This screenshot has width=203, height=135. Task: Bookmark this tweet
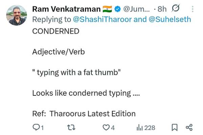175,127
